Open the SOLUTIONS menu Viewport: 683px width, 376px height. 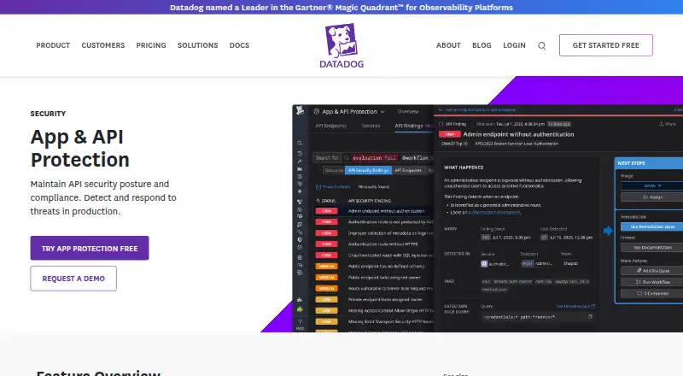[x=198, y=45]
